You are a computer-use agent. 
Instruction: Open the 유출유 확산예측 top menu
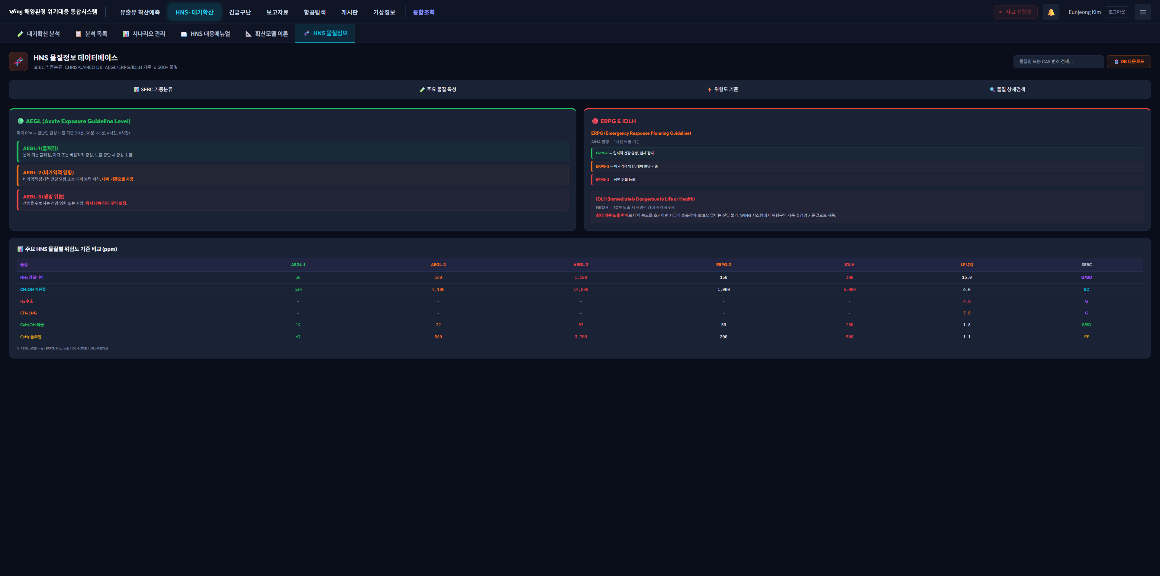[140, 12]
